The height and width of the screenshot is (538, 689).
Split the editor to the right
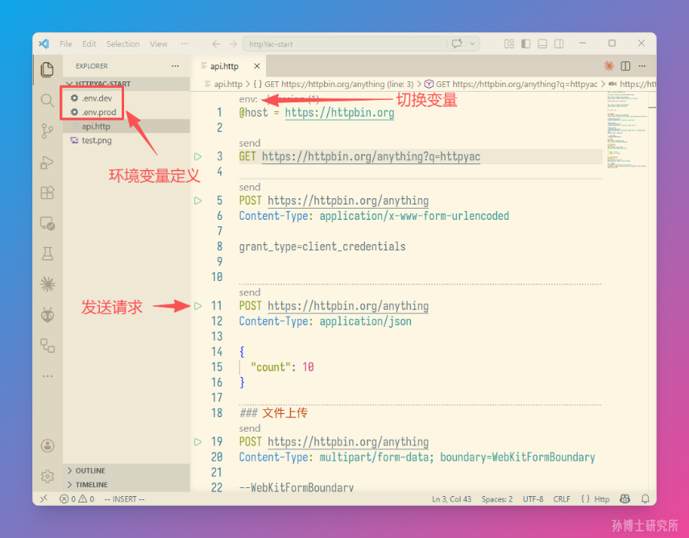625,66
